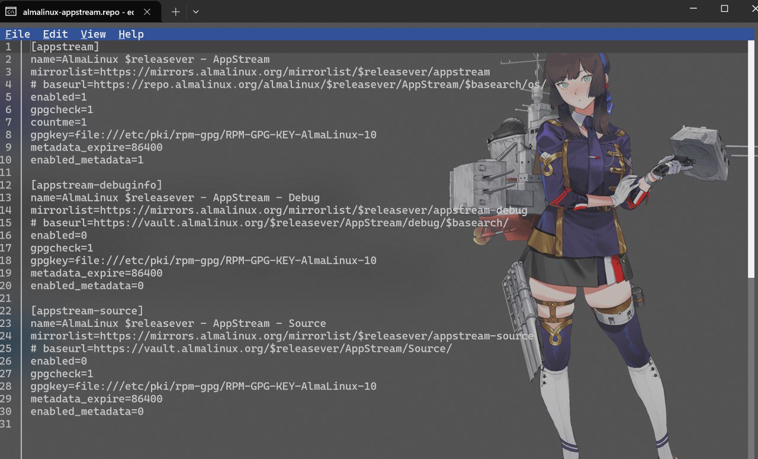Click the enabled=1 setting on line 5
Screen dimensions: 758x459
[59, 97]
